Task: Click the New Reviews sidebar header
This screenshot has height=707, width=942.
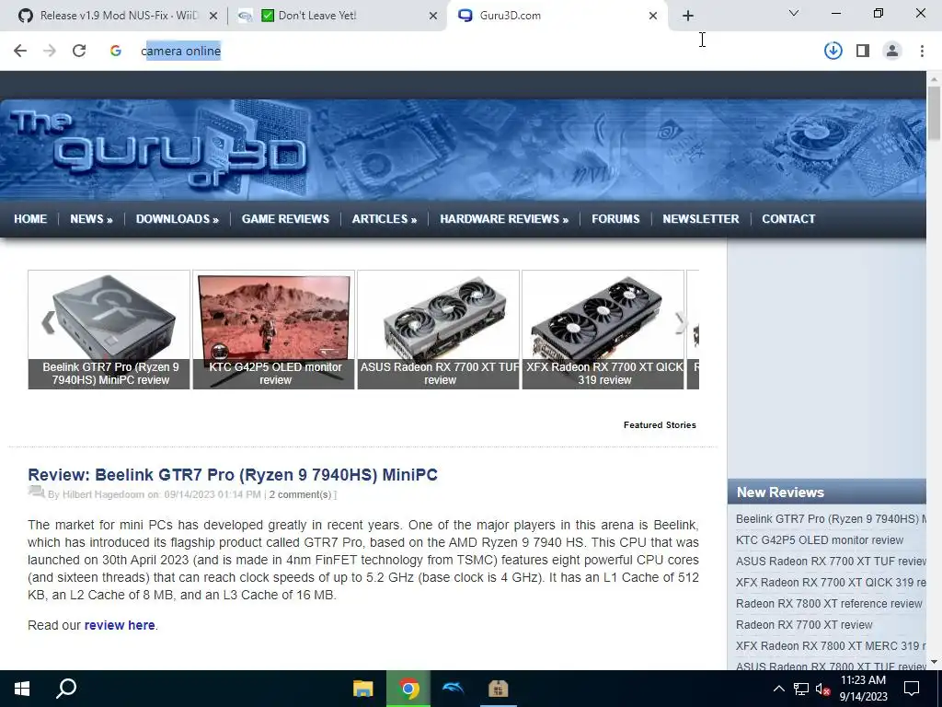Action: tap(827, 492)
